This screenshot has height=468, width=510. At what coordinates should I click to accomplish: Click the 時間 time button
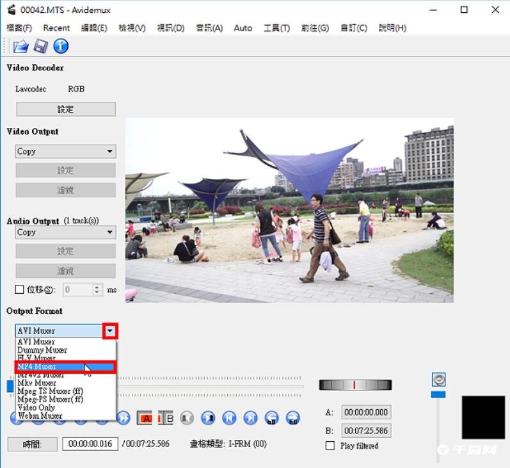click(32, 444)
